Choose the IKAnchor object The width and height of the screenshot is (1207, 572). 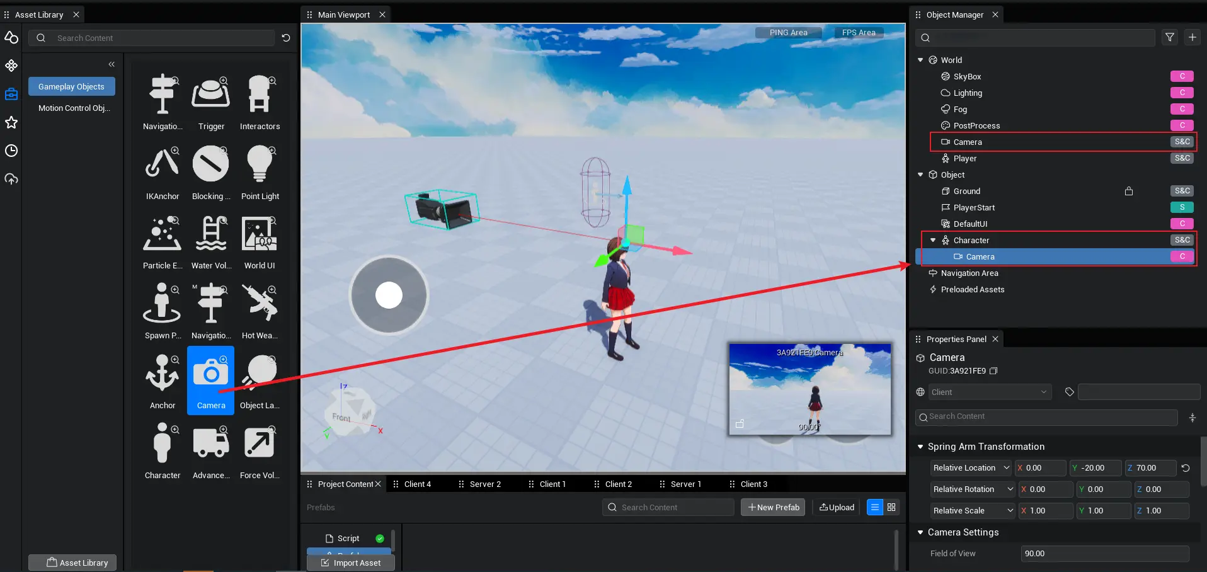click(163, 172)
